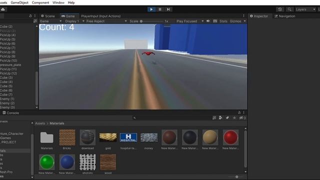Pause the game with Pause button
This screenshot has height=180, width=320.
click(160, 9)
